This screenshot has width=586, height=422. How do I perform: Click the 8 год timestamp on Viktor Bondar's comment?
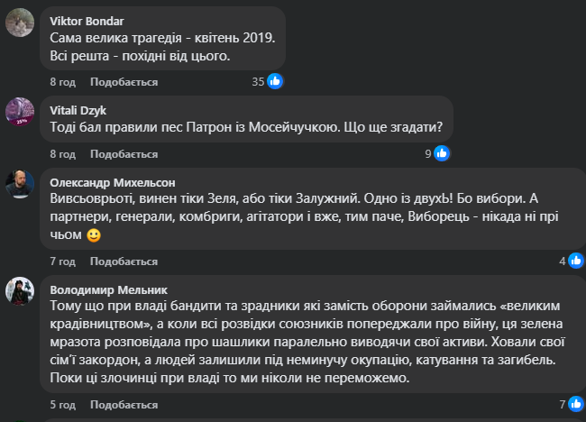click(x=62, y=82)
